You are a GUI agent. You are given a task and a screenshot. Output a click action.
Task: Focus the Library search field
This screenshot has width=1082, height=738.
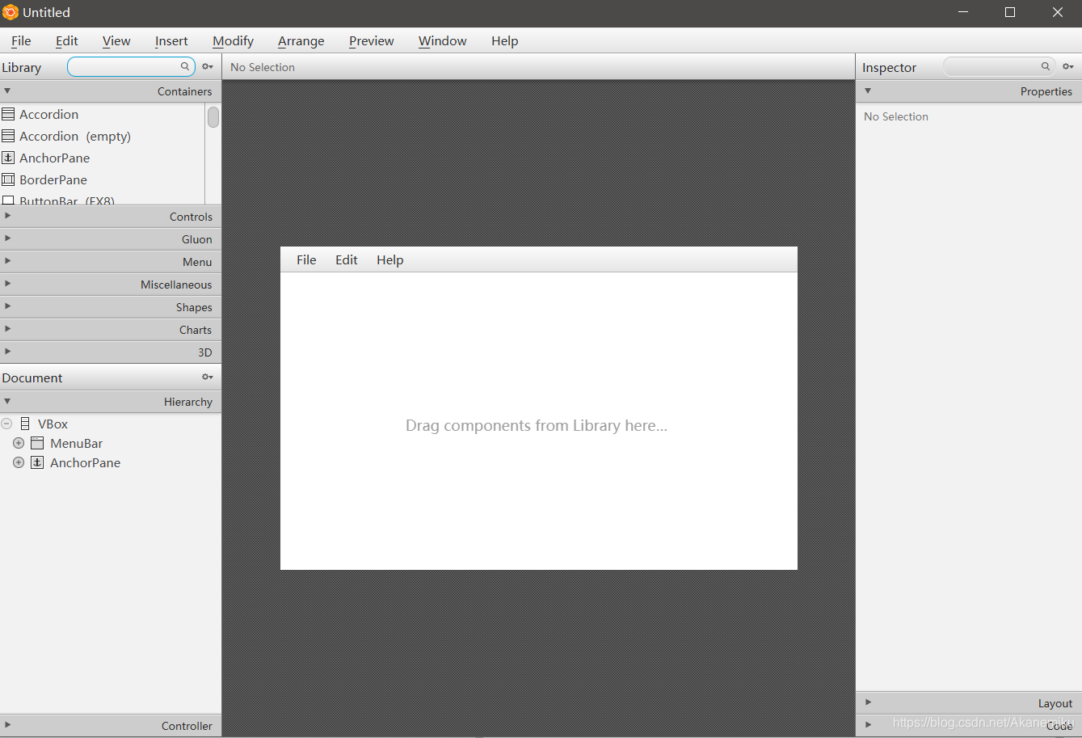pos(131,66)
